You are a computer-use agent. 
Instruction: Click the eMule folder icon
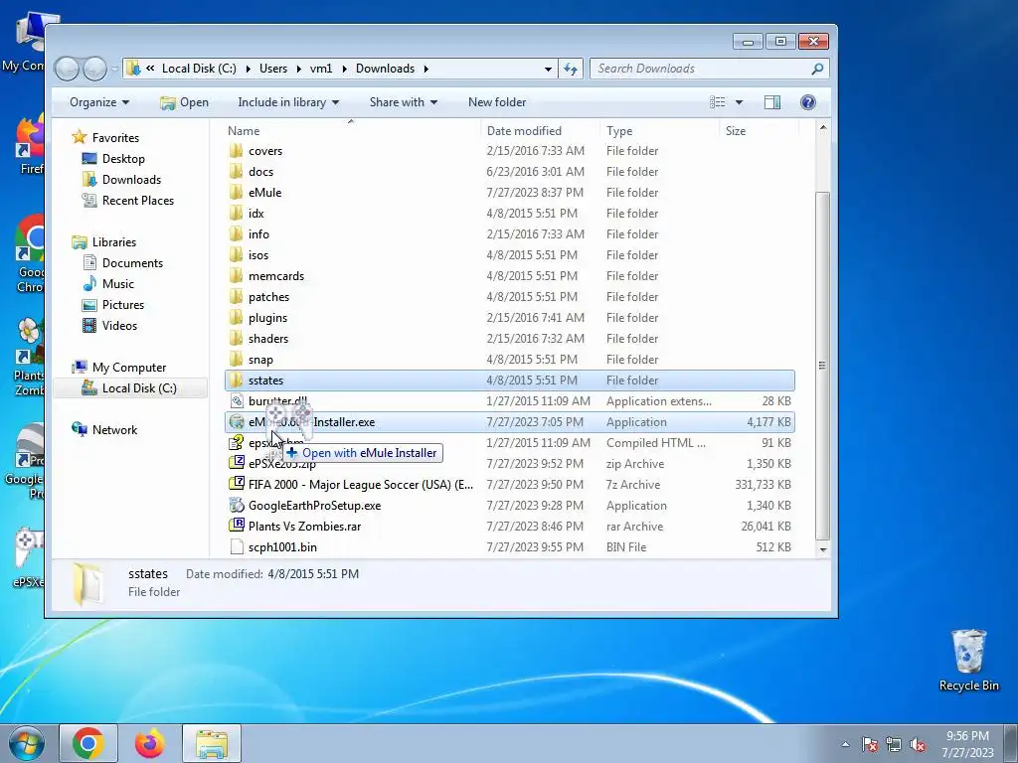click(237, 193)
